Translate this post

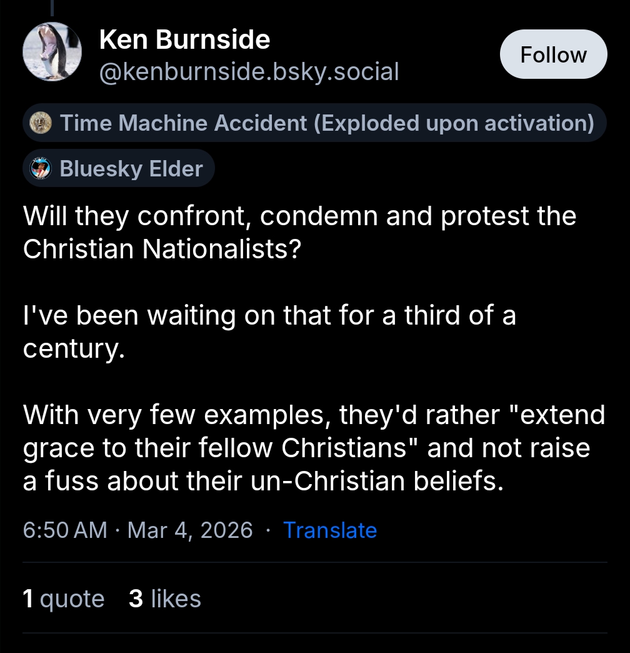click(330, 530)
